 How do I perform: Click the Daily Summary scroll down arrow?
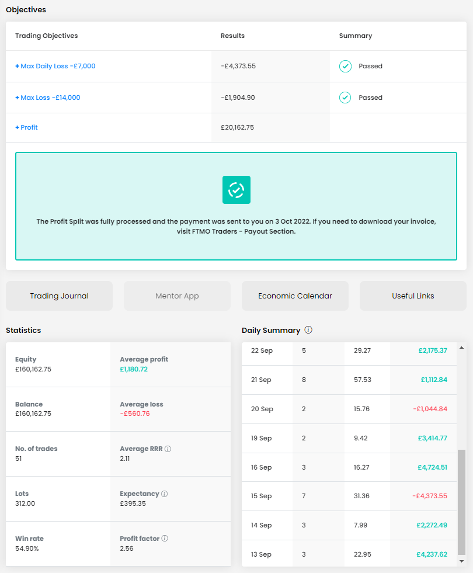[x=462, y=561]
